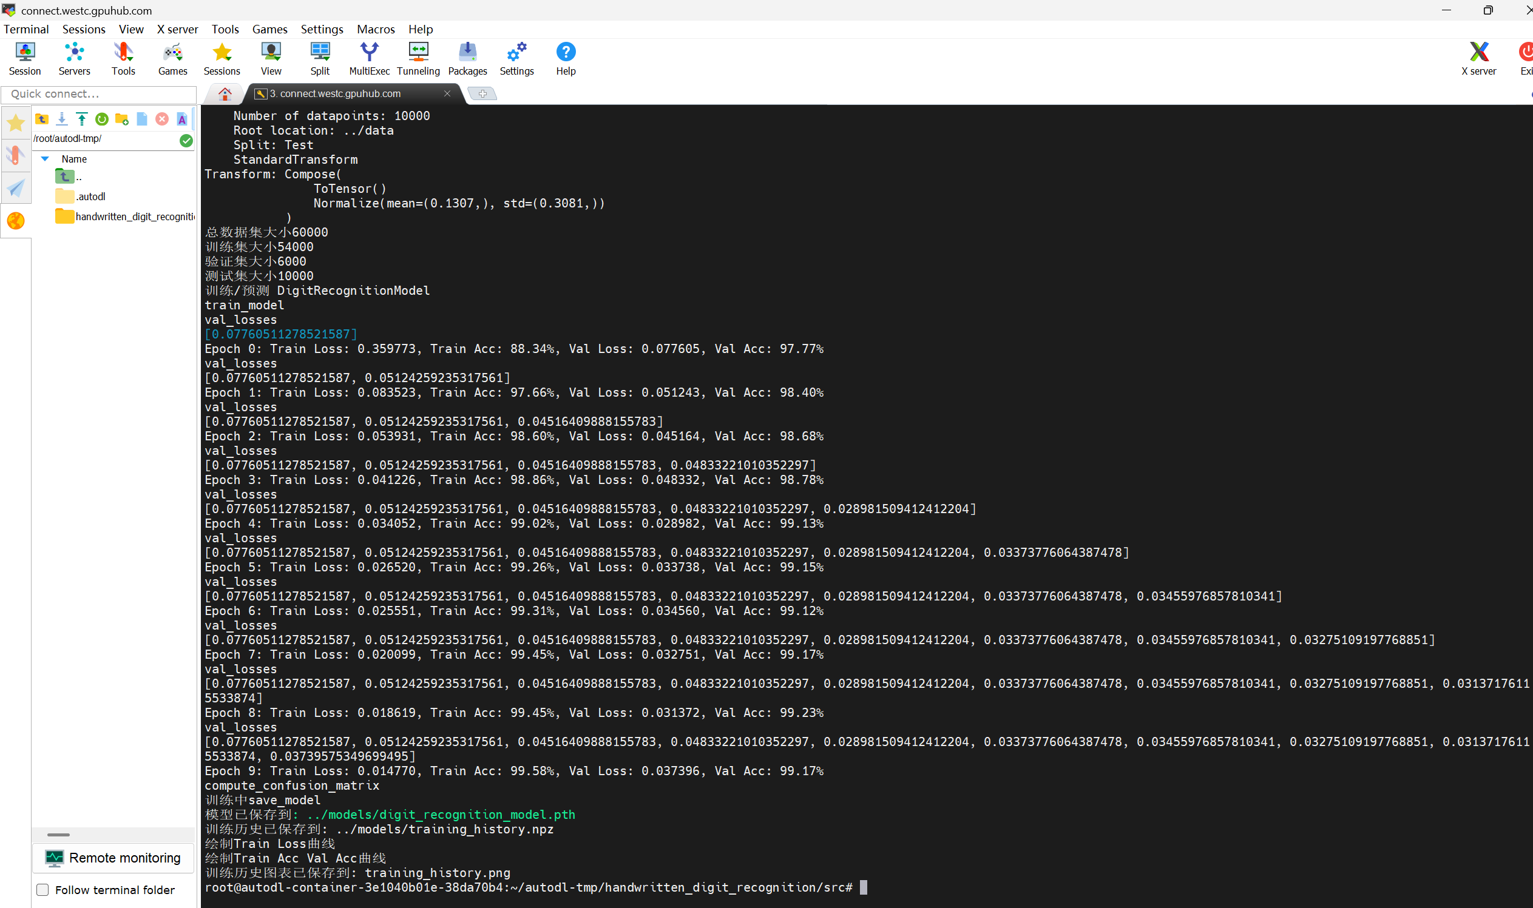Restore down the MobaXterm window
Image resolution: width=1533 pixels, height=908 pixels.
pos(1487,10)
